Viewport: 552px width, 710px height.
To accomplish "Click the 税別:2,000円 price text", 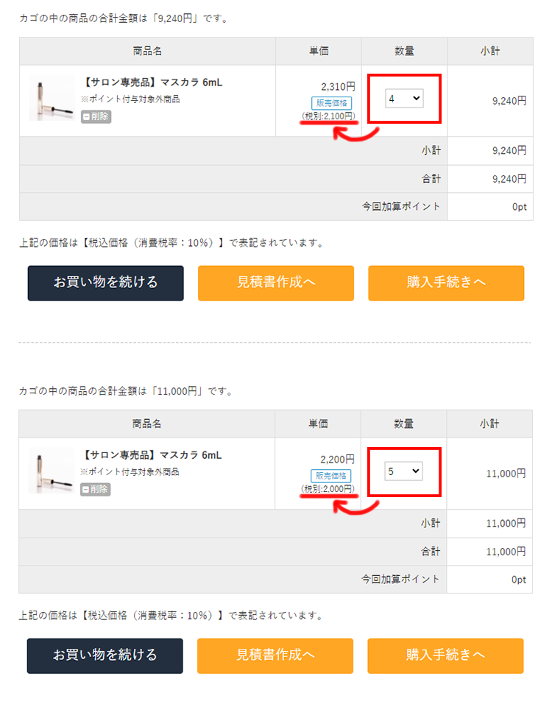I will click(x=328, y=489).
